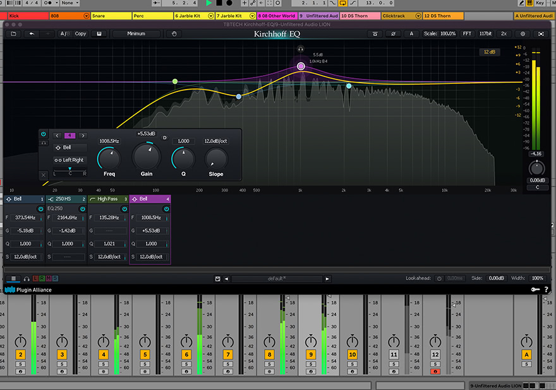
Task: Unfold the 808 group track arrow
Action: [x=86, y=16]
